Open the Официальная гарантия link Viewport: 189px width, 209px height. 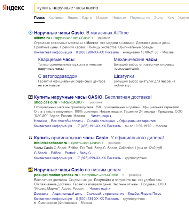(137, 121)
